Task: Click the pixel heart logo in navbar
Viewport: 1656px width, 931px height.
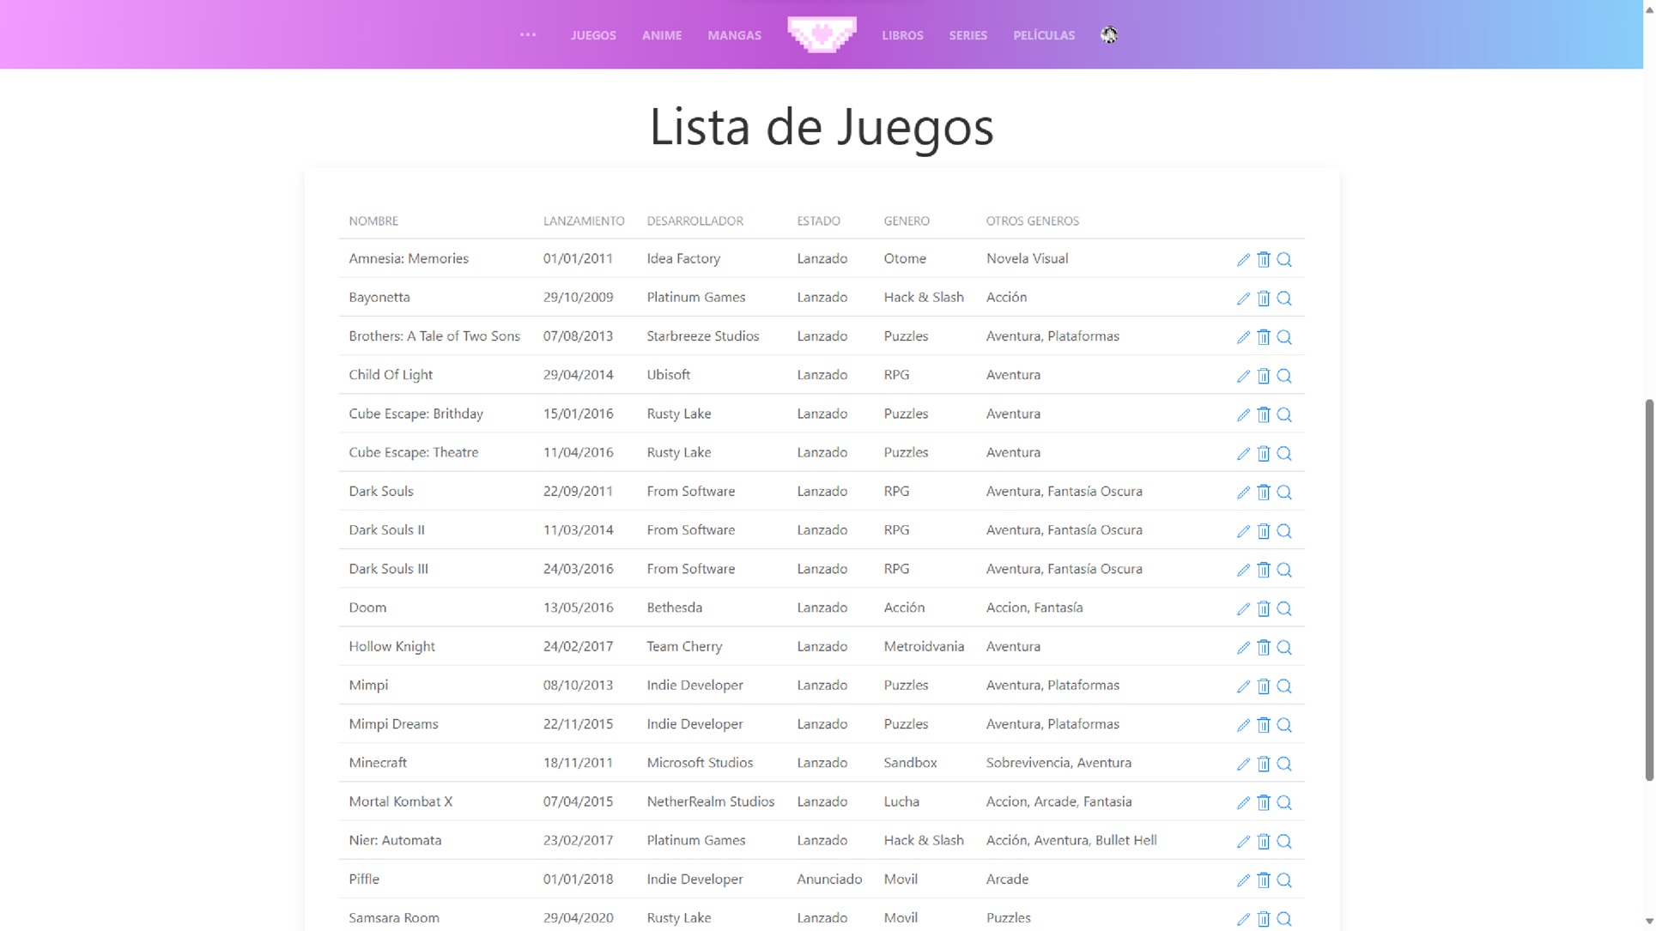Action: [822, 34]
